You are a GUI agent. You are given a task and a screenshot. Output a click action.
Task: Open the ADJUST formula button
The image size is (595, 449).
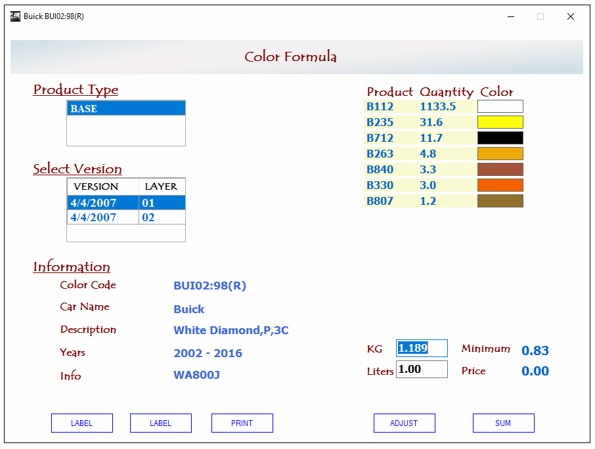point(404,423)
